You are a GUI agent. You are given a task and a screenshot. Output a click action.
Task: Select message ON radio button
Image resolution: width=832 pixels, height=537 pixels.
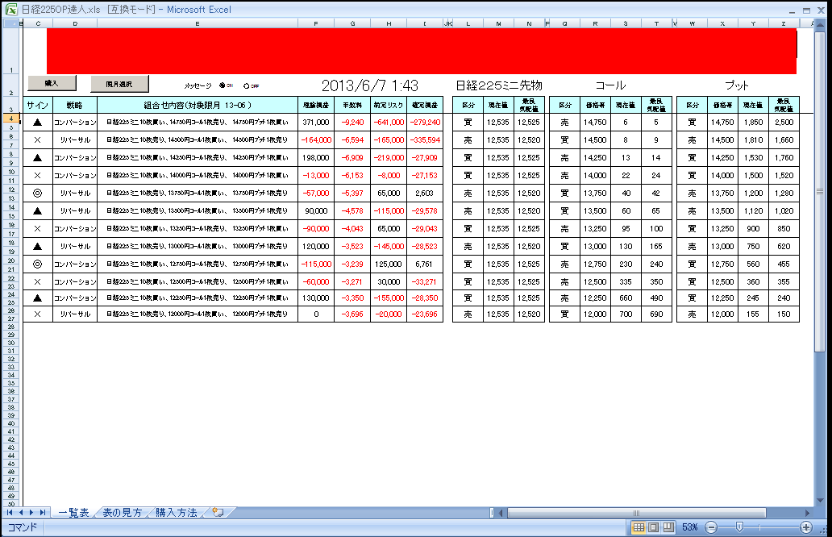point(223,85)
